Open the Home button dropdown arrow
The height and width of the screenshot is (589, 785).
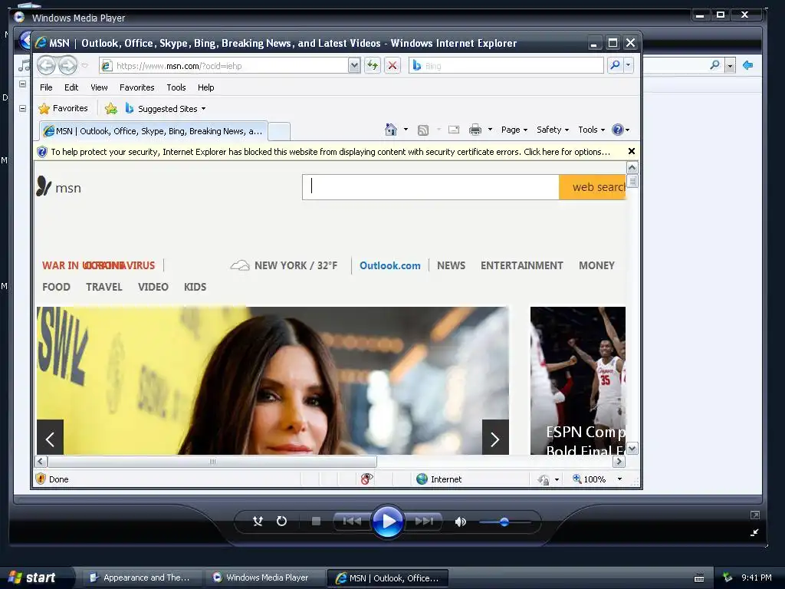click(x=406, y=130)
